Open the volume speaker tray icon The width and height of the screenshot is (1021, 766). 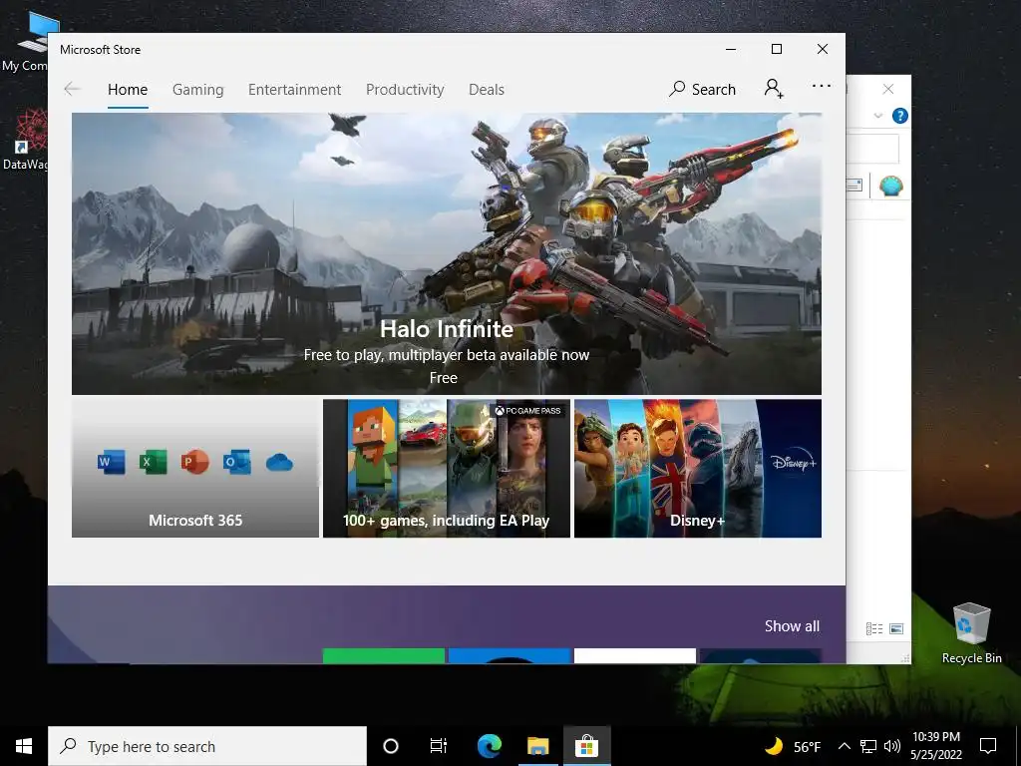pyautogui.click(x=892, y=746)
